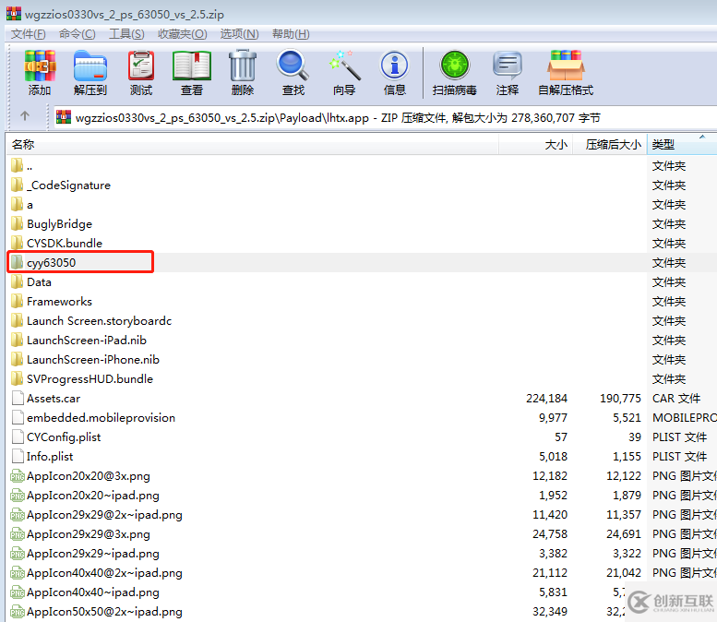Select the folder named a
The height and width of the screenshot is (622, 717).
coord(21,205)
